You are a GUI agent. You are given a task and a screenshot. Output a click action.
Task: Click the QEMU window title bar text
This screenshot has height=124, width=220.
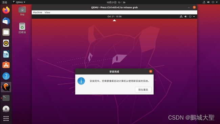[x=114, y=7]
